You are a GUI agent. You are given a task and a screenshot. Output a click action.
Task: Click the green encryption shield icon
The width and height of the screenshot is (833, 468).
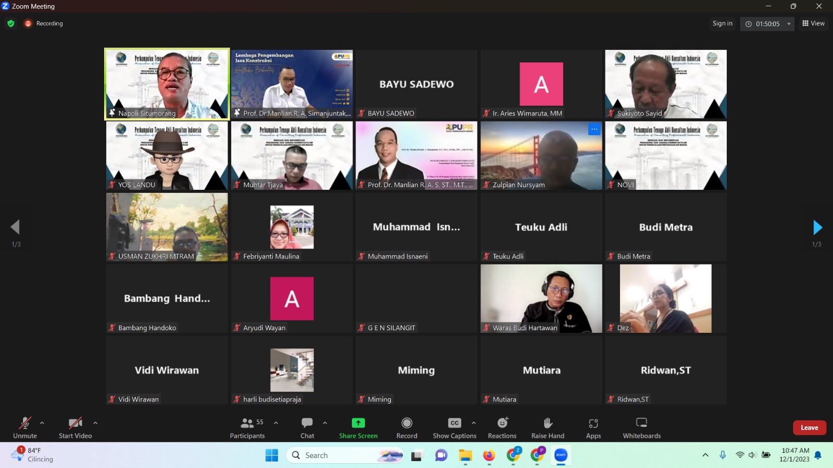11,23
